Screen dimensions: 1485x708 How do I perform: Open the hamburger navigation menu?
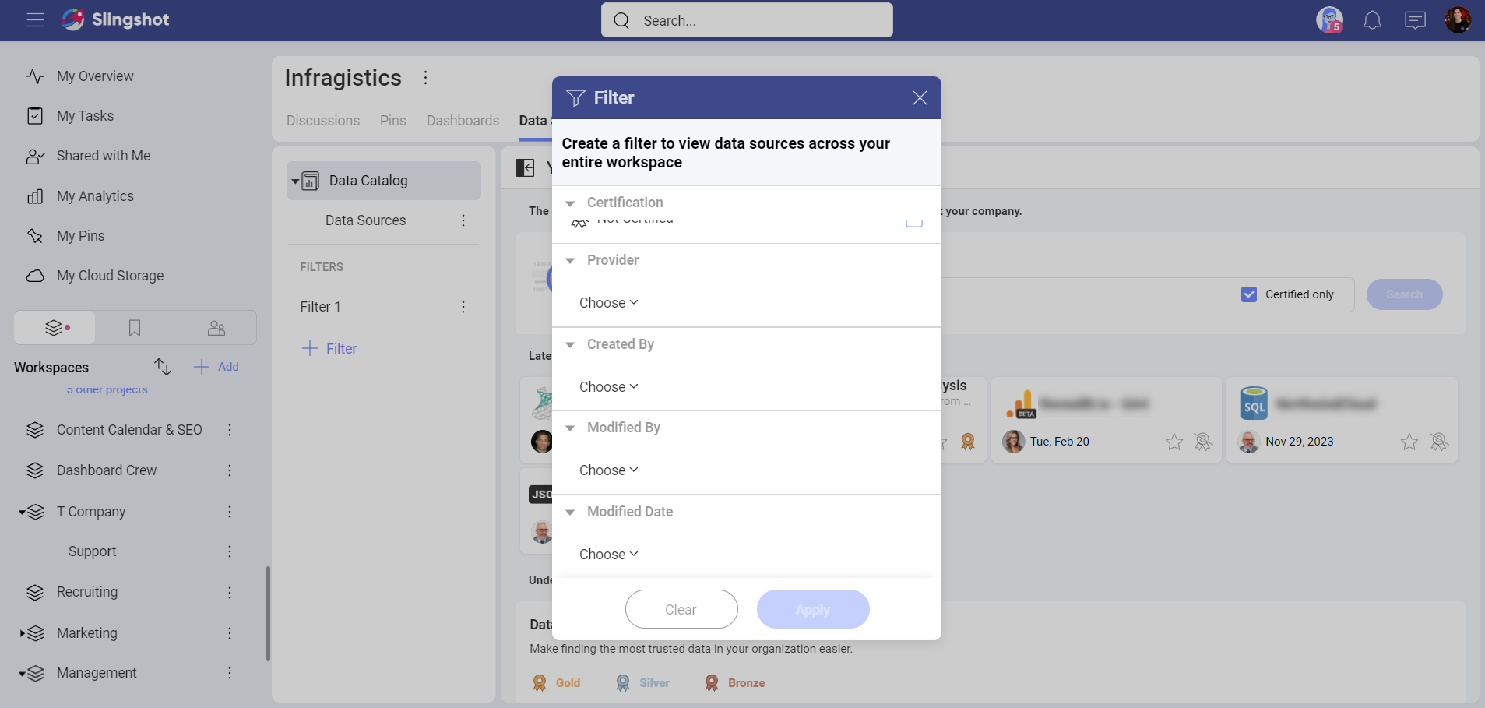35,20
